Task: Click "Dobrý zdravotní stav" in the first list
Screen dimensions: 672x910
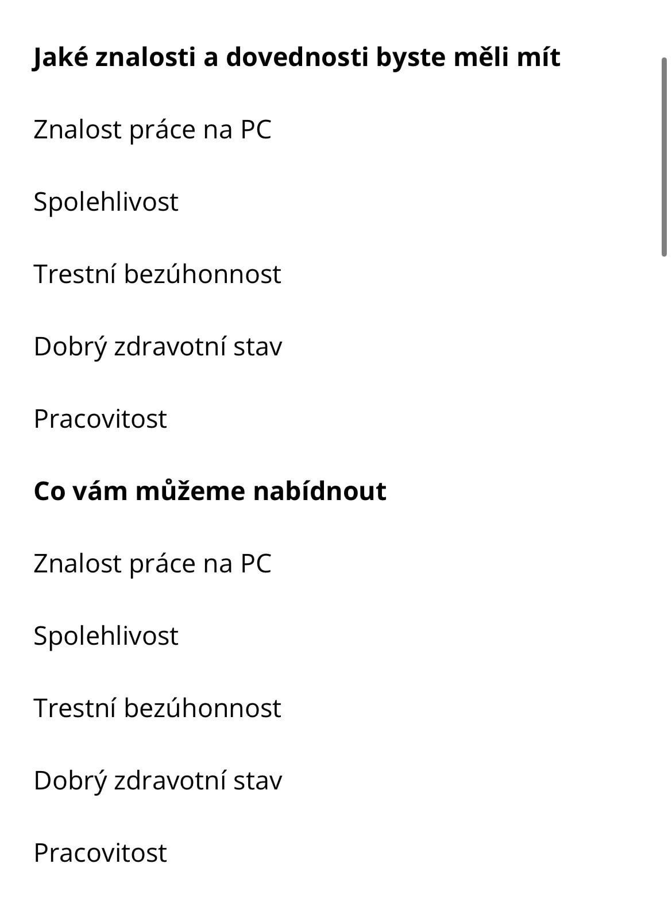Action: coord(158,346)
